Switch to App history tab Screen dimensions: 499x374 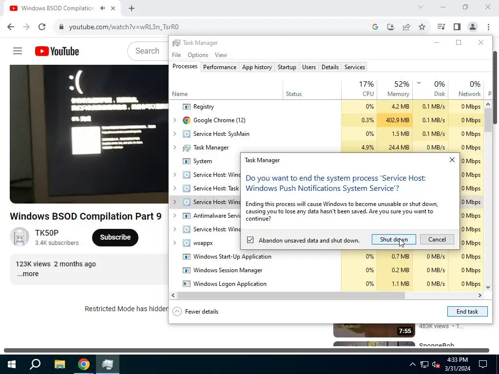tap(257, 67)
